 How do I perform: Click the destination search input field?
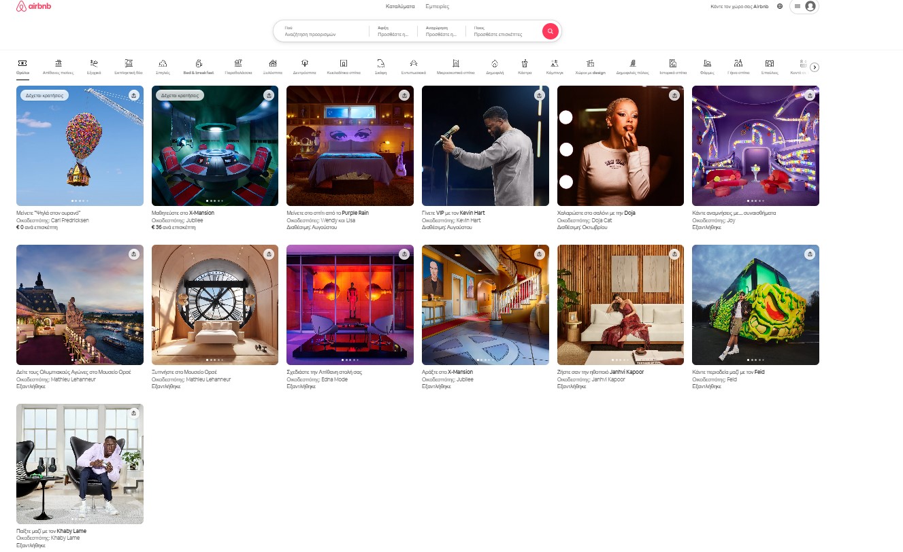click(x=321, y=31)
